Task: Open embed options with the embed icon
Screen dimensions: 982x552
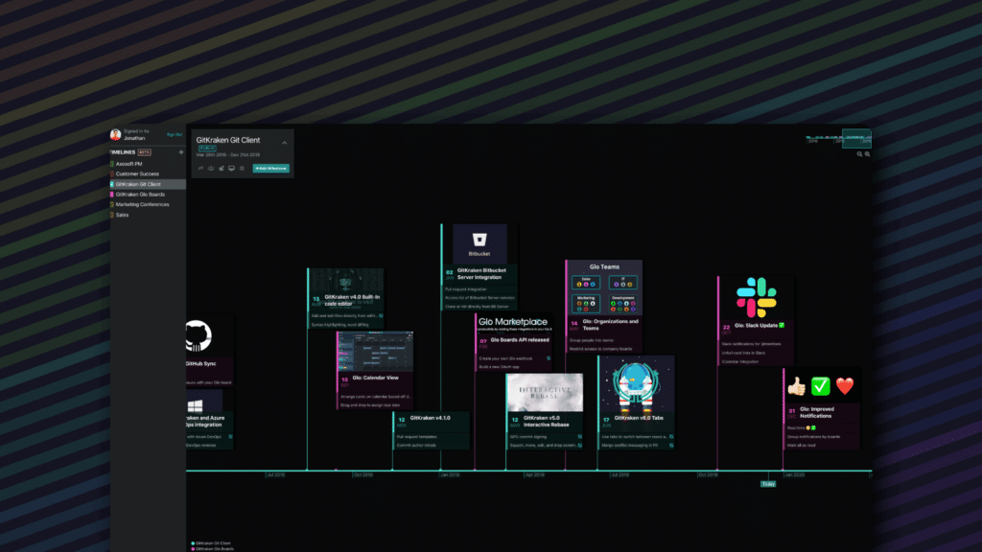Action: coord(211,169)
